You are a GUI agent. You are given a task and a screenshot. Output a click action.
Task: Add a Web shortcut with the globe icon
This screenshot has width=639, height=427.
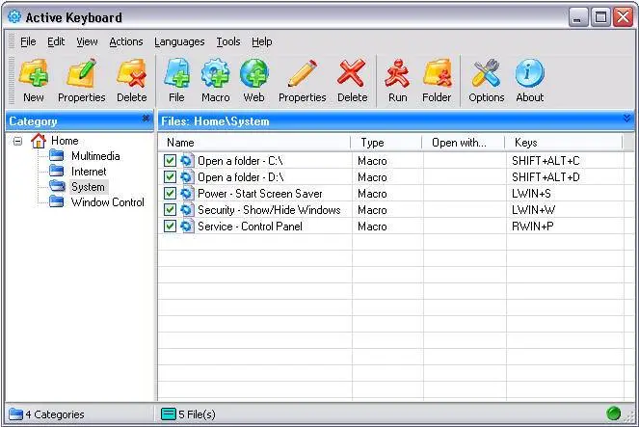(x=253, y=74)
